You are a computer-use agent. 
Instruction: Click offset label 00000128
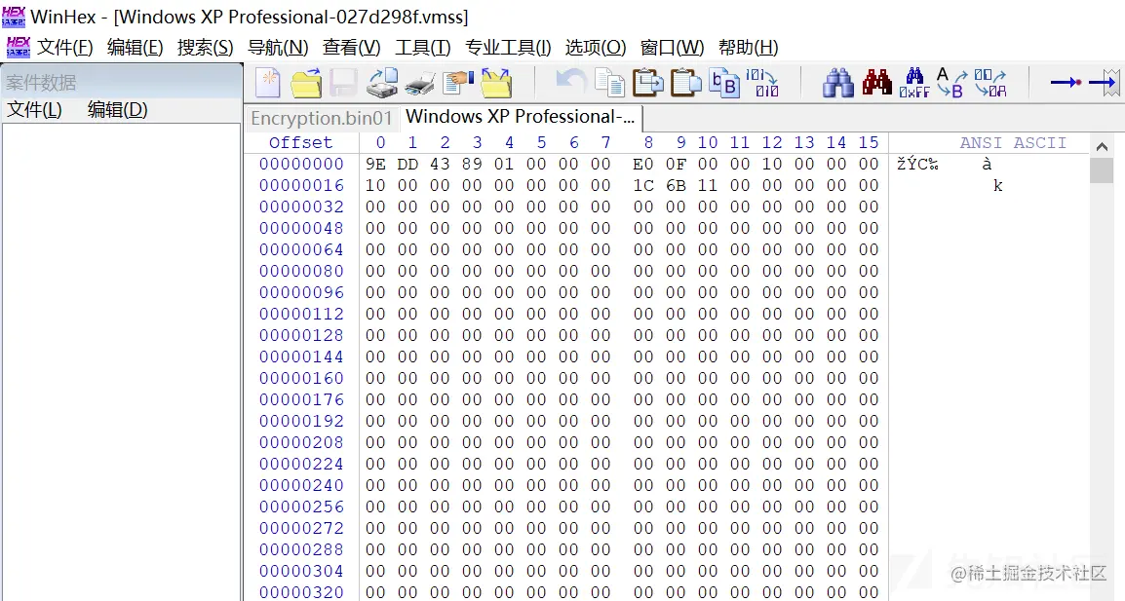point(301,336)
